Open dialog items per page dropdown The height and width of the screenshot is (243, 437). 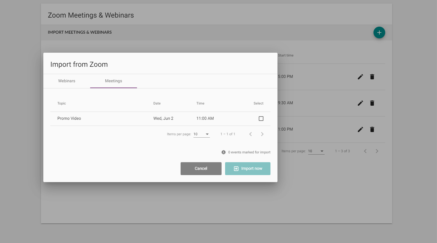click(202, 134)
